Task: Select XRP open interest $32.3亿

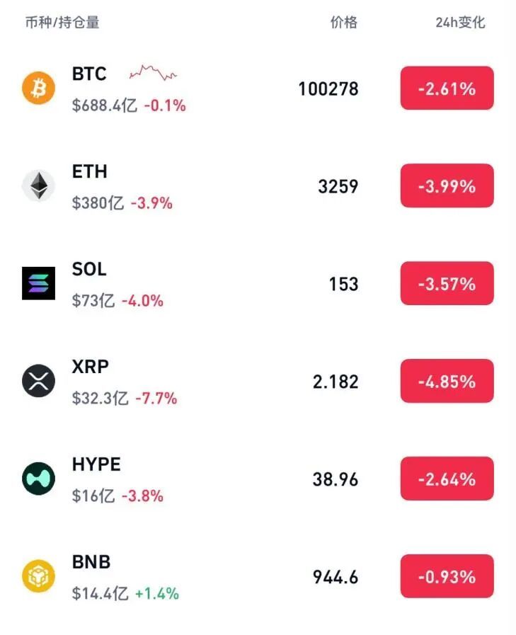Action: coord(101,399)
